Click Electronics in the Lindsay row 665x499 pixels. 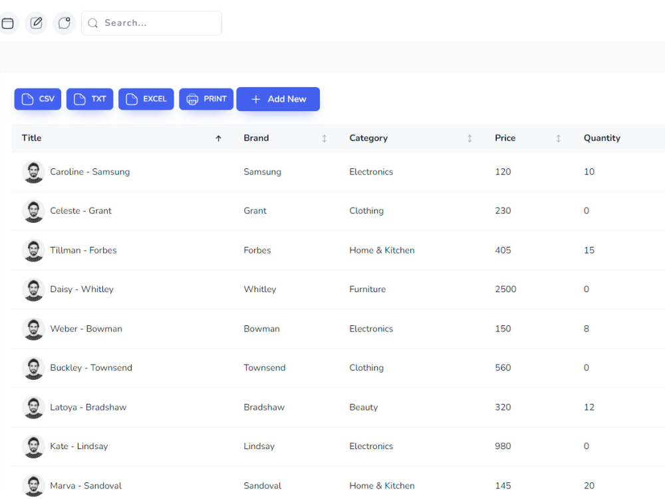point(371,446)
